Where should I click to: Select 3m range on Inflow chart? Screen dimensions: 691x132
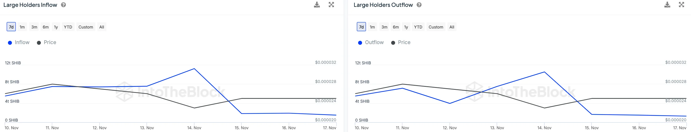click(34, 27)
